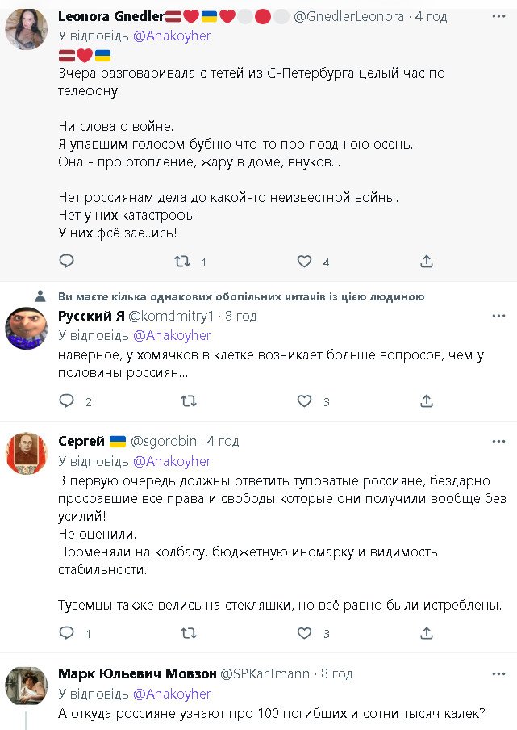Like Сергей's tweet
The image size is (517, 730).
click(x=304, y=632)
